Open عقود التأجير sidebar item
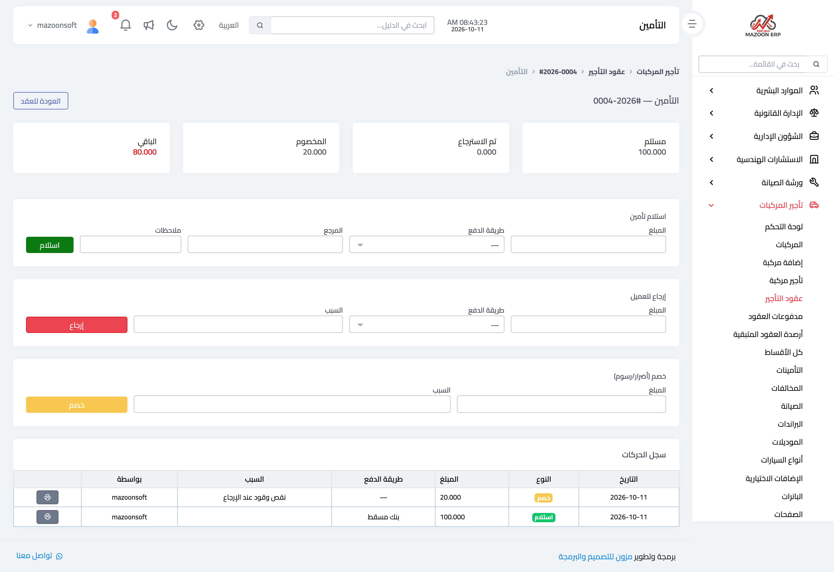This screenshot has height=572, width=834. [x=784, y=298]
